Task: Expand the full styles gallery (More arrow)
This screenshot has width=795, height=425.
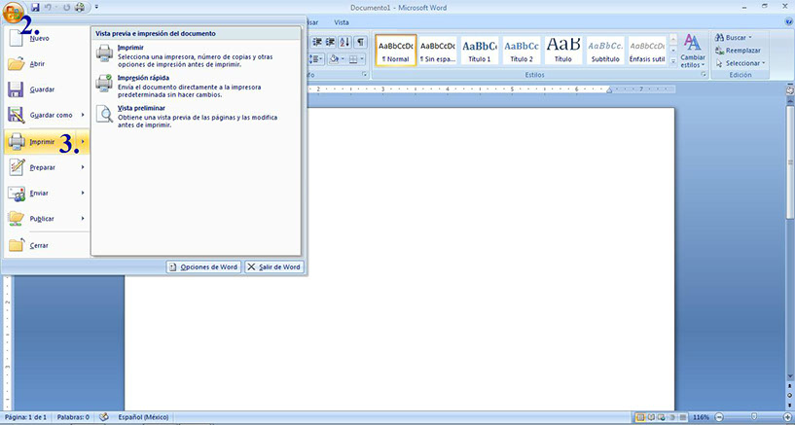Action: coord(673,61)
